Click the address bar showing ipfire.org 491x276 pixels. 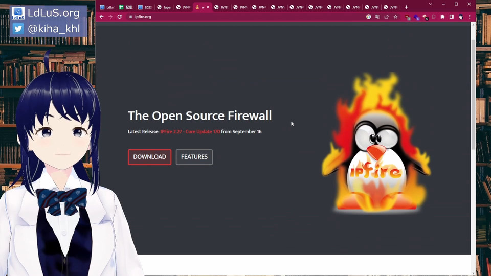(244, 17)
